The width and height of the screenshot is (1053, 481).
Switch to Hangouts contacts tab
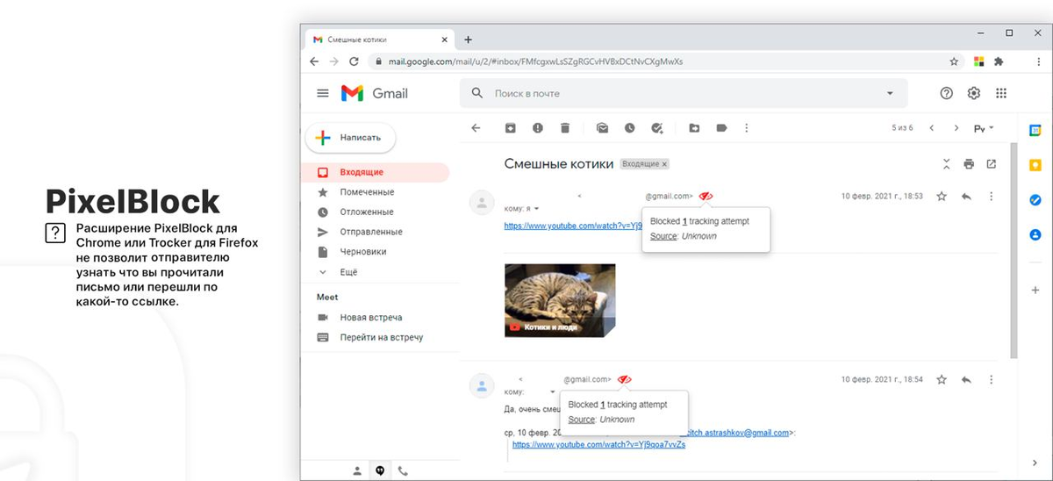pyautogui.click(x=357, y=470)
